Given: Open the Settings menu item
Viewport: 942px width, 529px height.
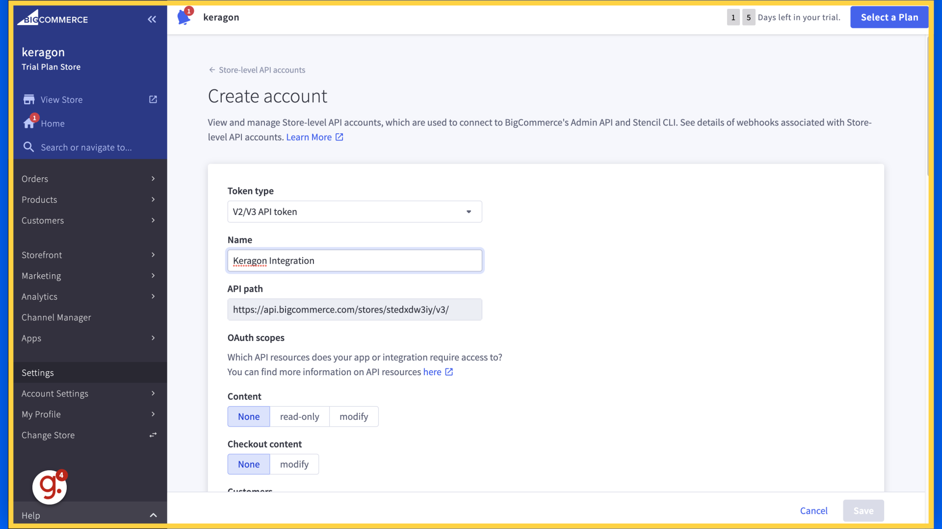Looking at the screenshot, I should (x=37, y=372).
